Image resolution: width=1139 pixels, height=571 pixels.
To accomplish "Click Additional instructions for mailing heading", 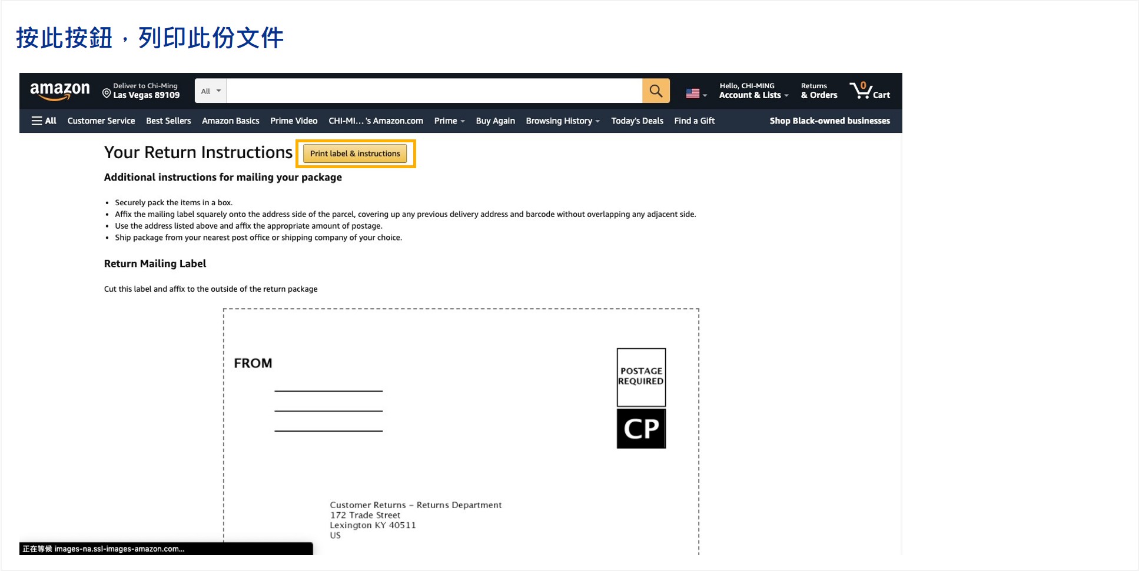I will [x=223, y=177].
